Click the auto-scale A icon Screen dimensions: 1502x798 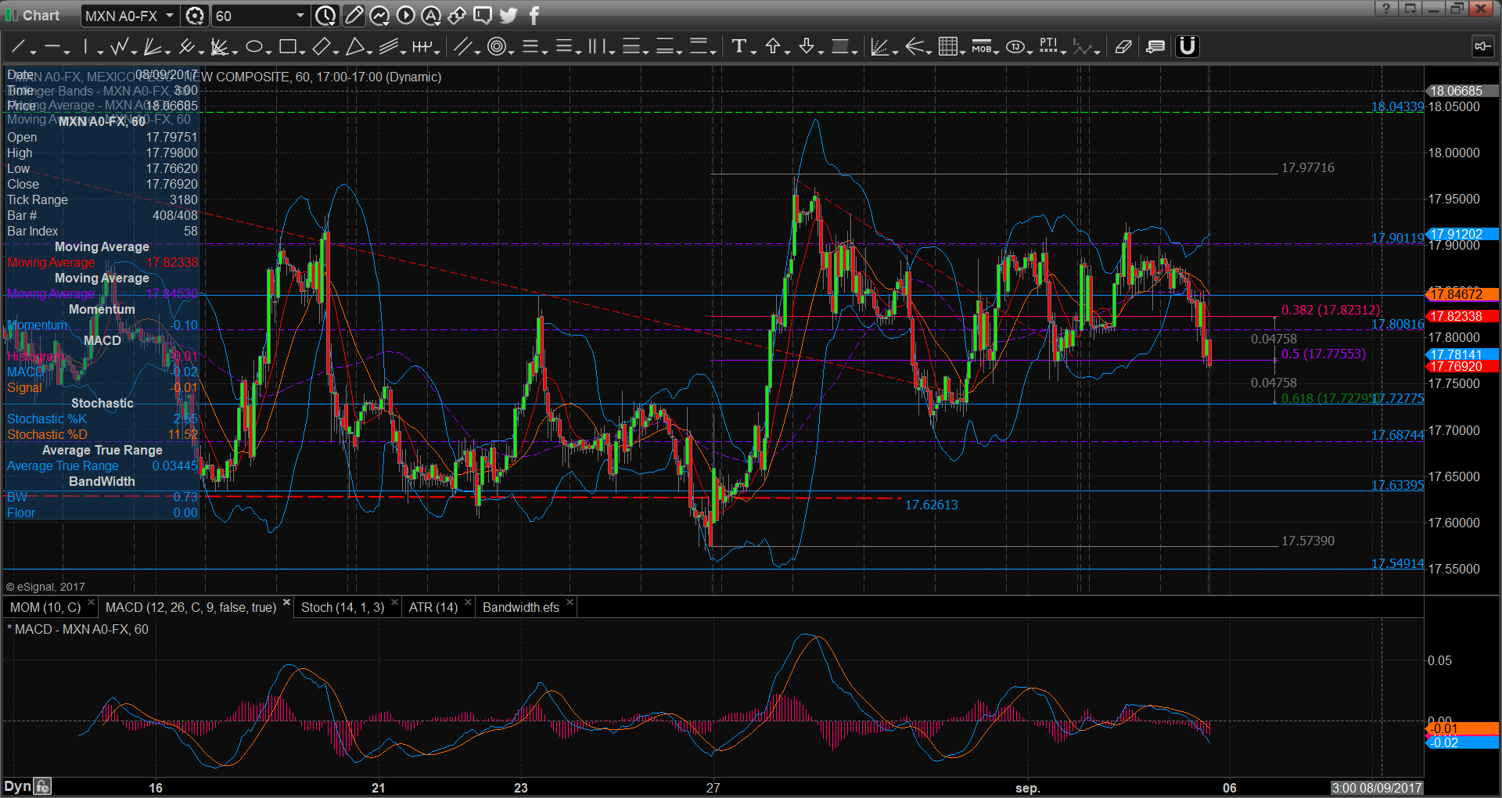click(x=431, y=15)
